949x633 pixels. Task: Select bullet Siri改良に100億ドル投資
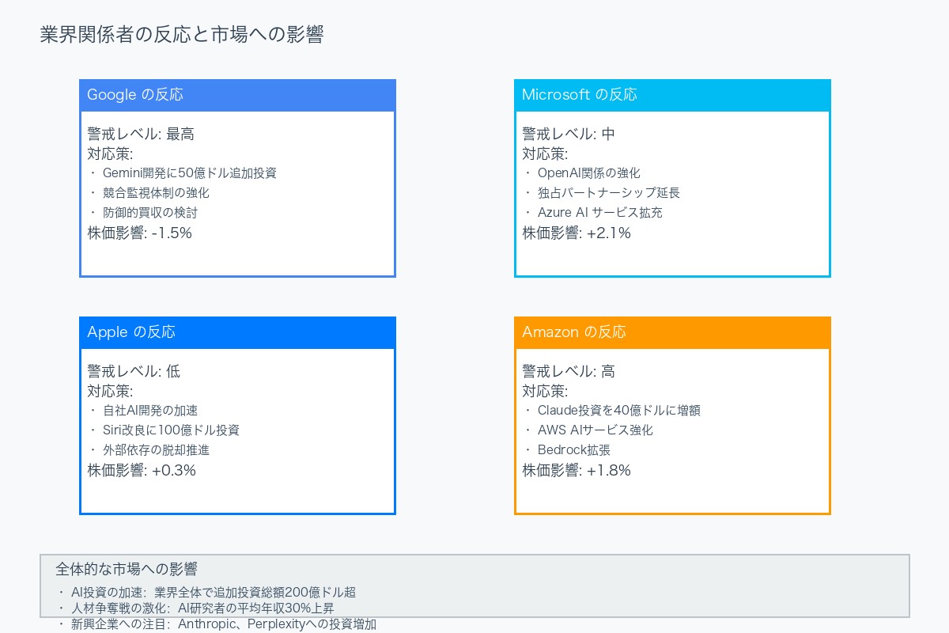[x=164, y=430]
